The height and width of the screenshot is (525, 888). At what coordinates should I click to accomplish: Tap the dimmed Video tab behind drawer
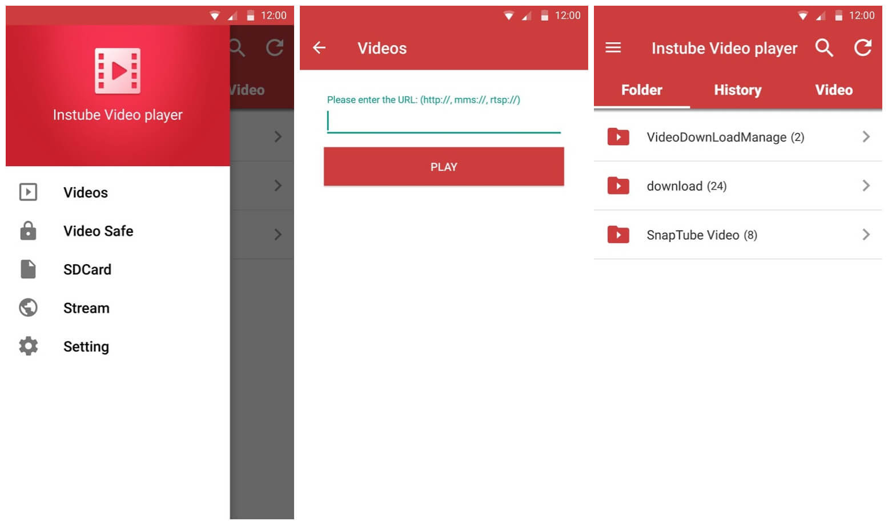pyautogui.click(x=247, y=90)
